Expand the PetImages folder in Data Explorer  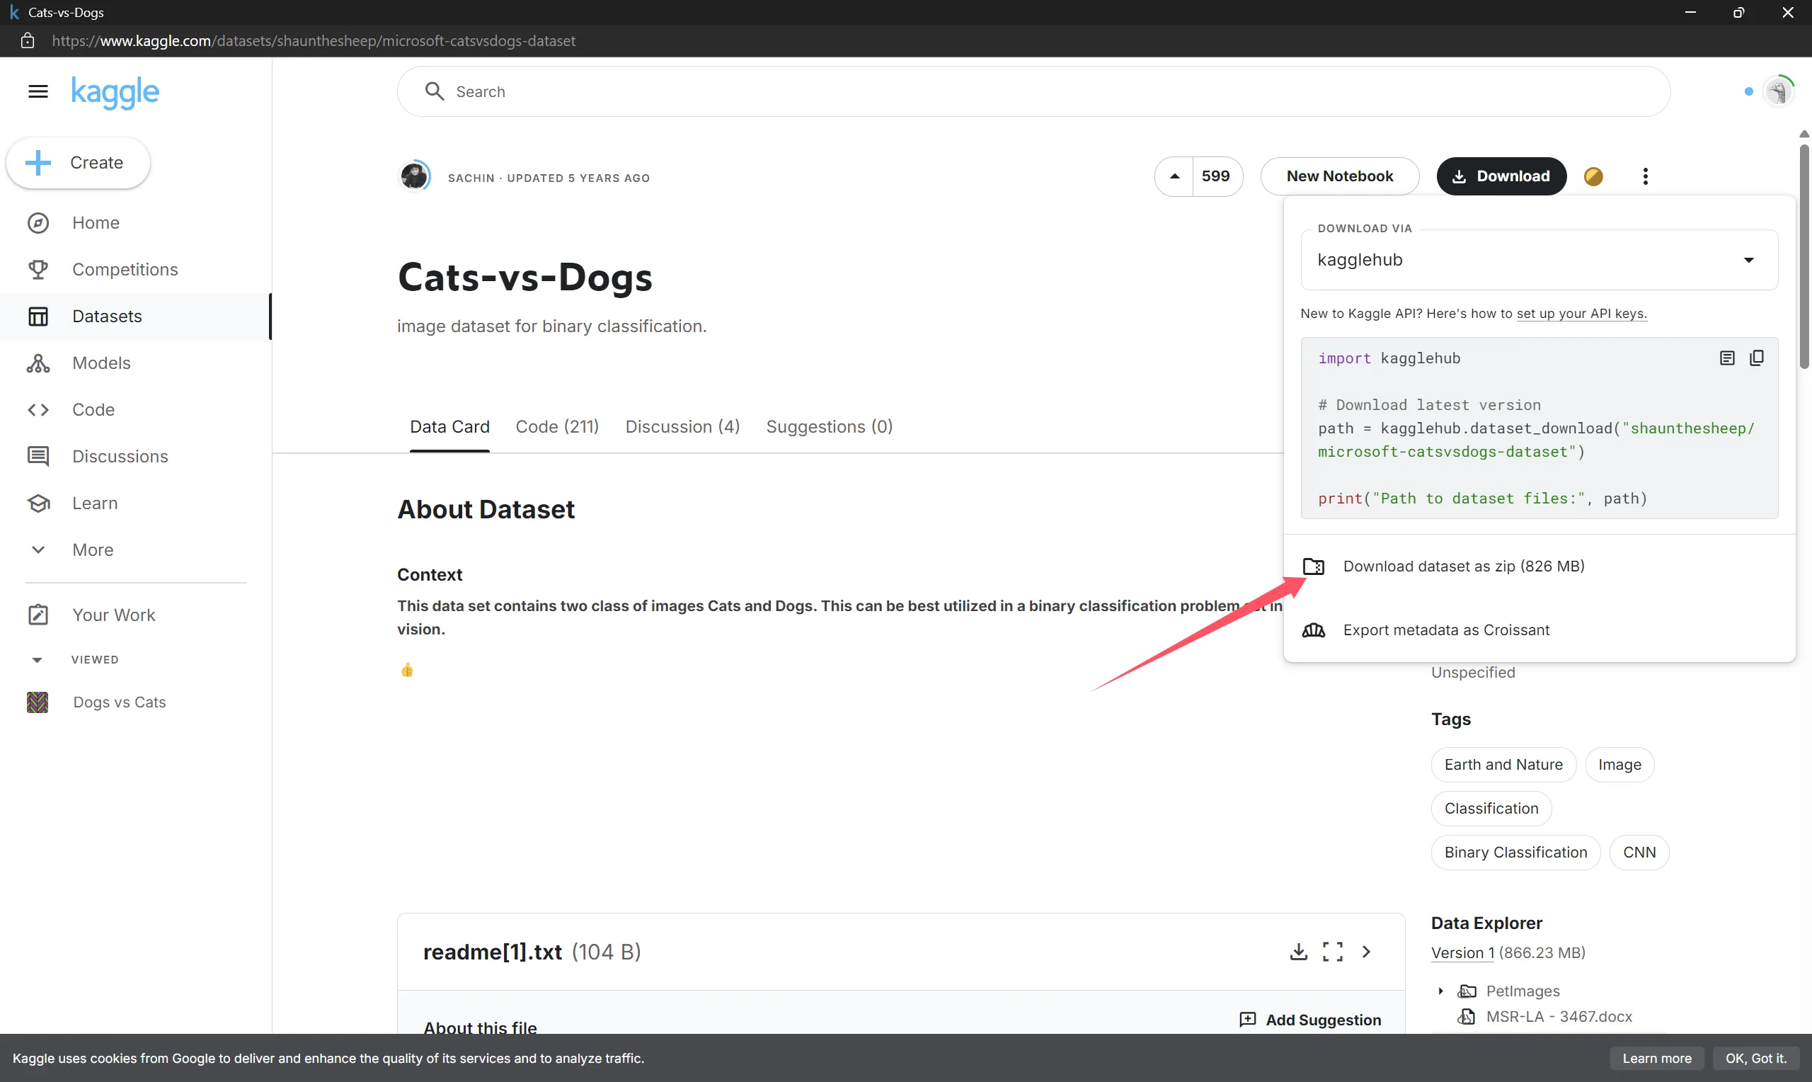pos(1440,991)
